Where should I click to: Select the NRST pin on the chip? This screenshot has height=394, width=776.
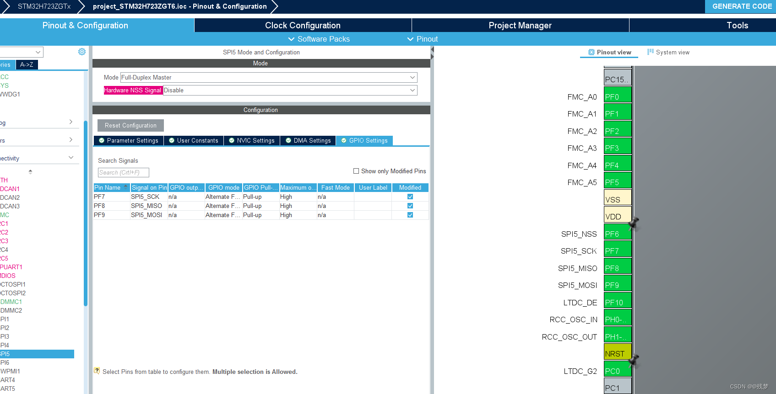point(618,352)
